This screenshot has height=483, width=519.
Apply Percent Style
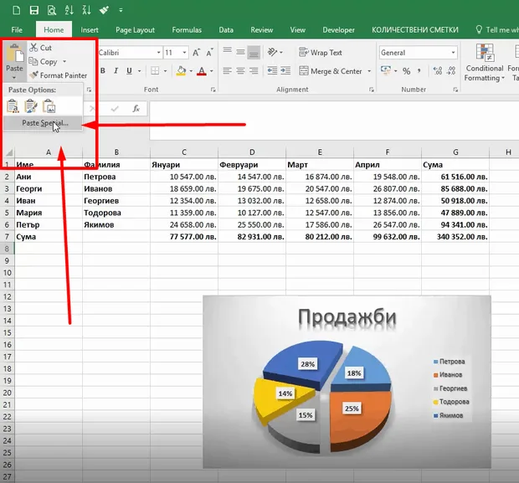[x=407, y=71]
